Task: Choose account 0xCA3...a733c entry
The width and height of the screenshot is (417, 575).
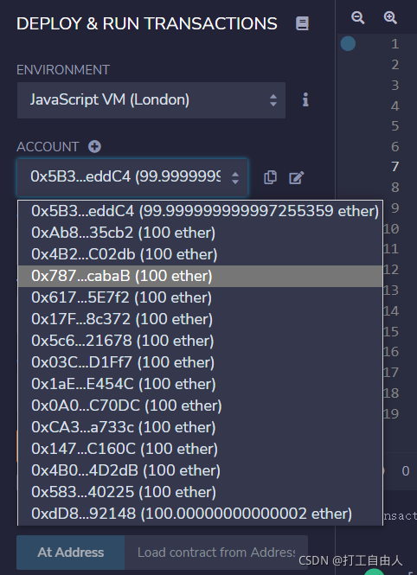Action: coord(200,427)
